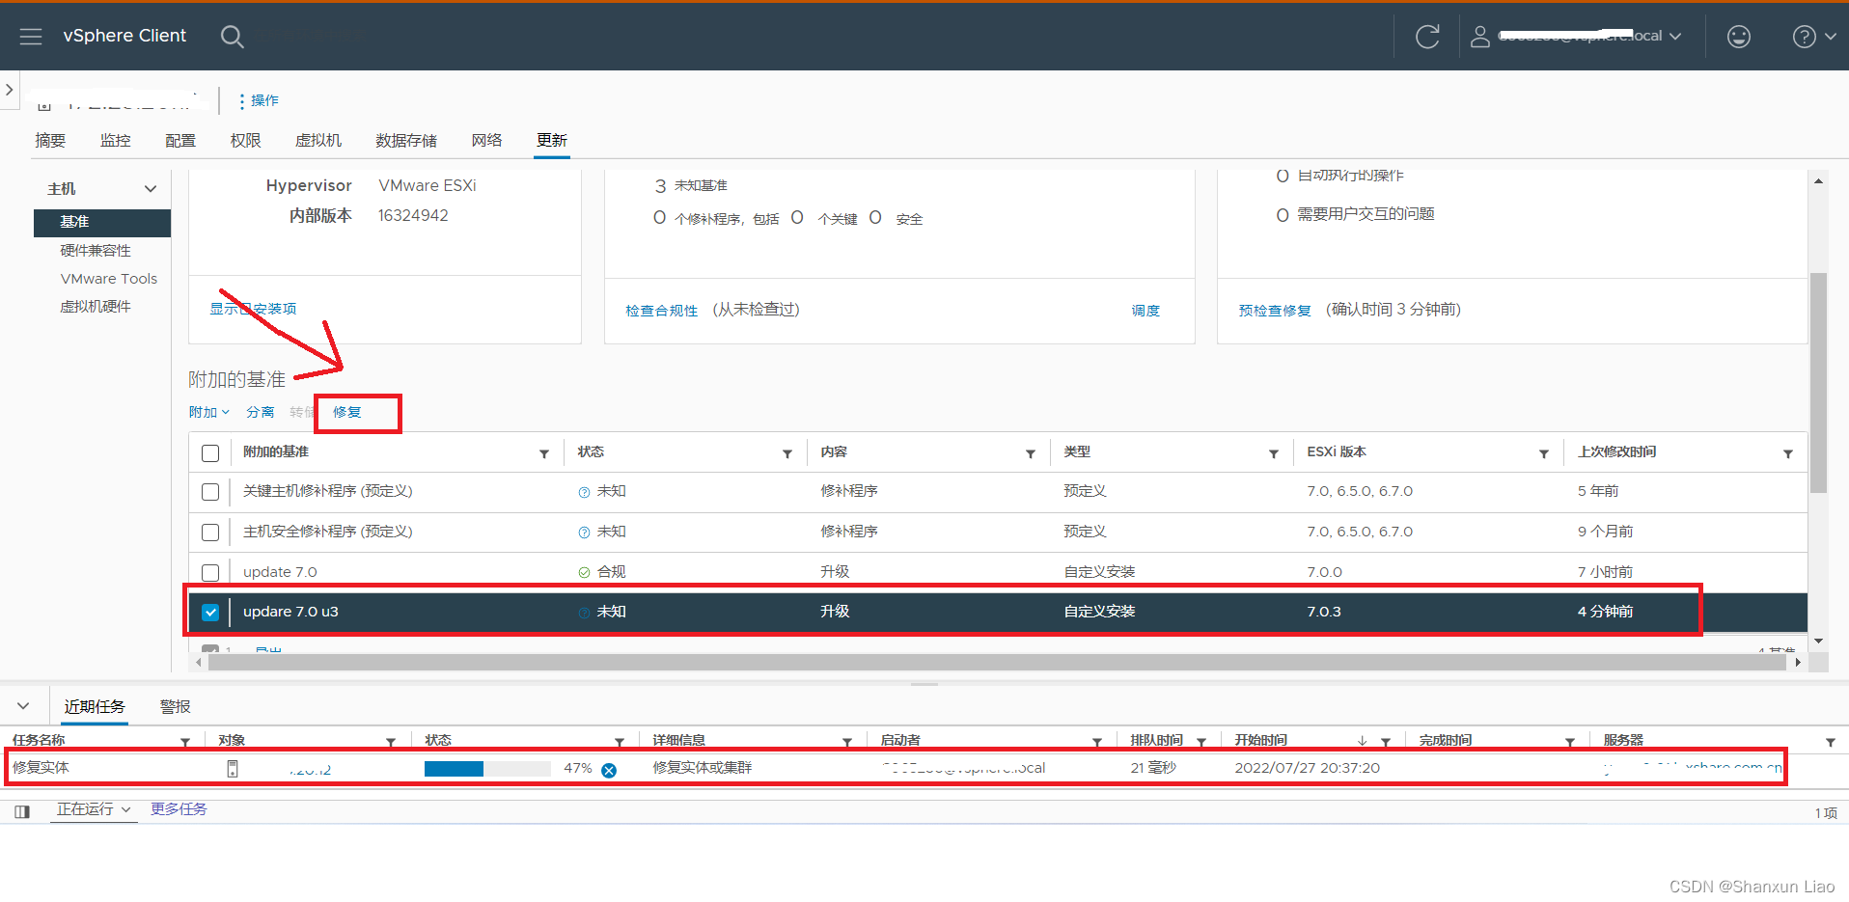Switch to the 监控 tab

coord(116,141)
